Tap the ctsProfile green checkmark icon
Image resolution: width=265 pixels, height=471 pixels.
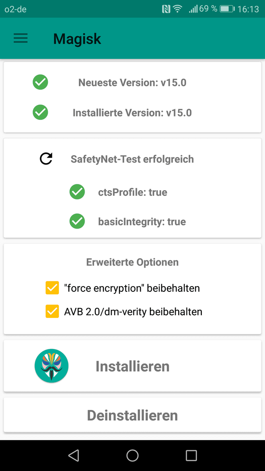[77, 191]
